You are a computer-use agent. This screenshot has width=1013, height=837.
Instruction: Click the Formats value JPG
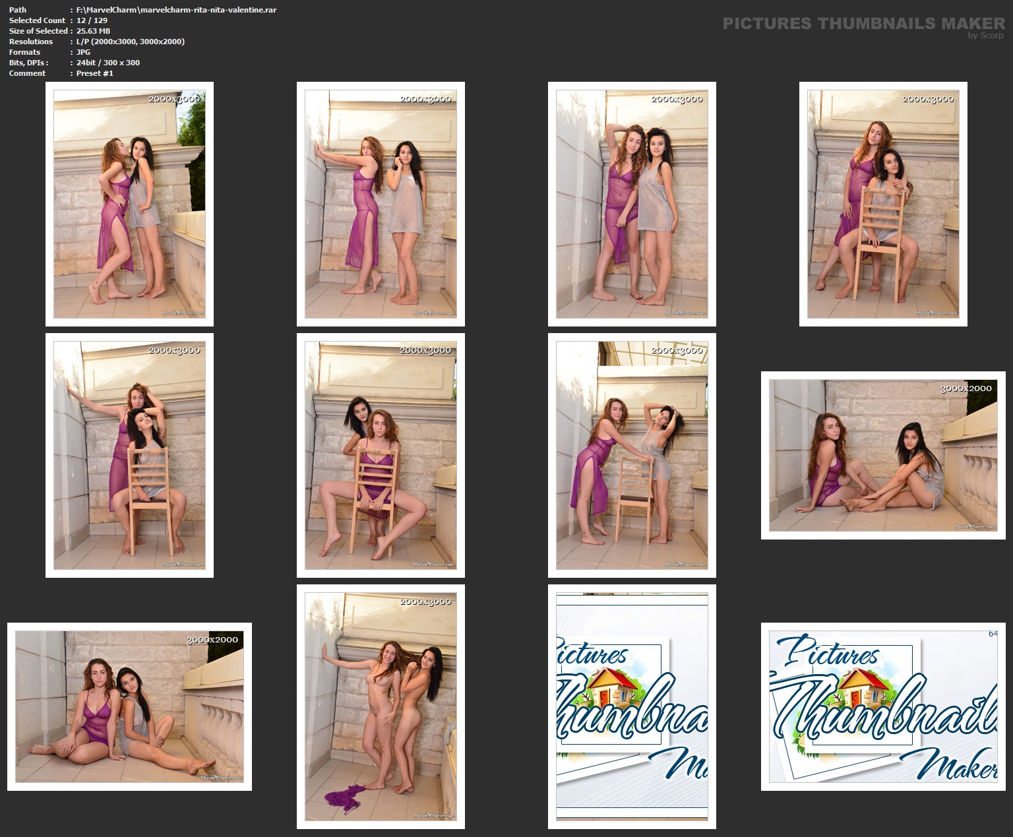83,52
